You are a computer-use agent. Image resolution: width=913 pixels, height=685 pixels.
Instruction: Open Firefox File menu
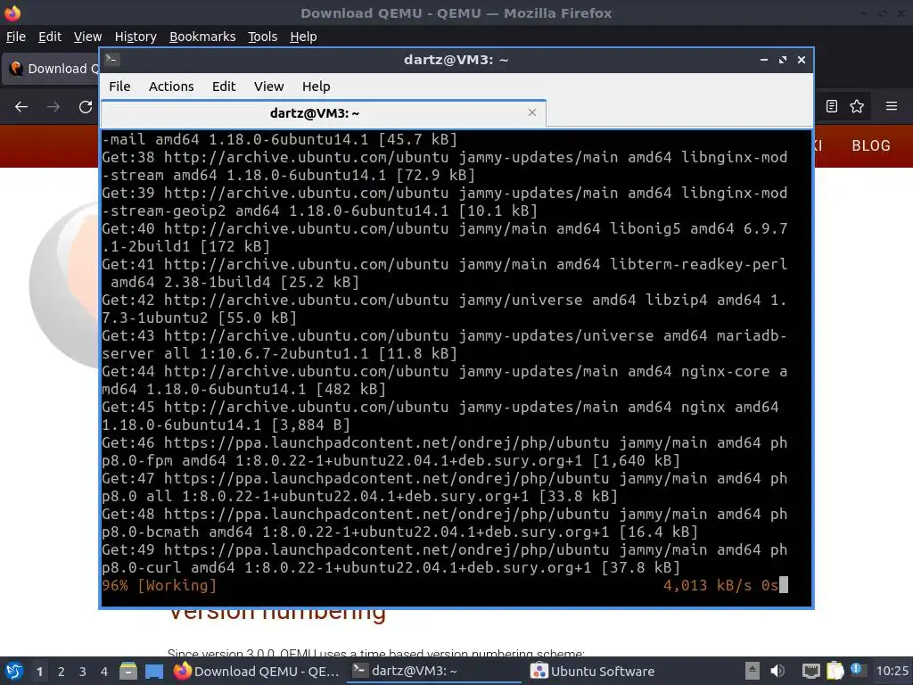pos(16,37)
